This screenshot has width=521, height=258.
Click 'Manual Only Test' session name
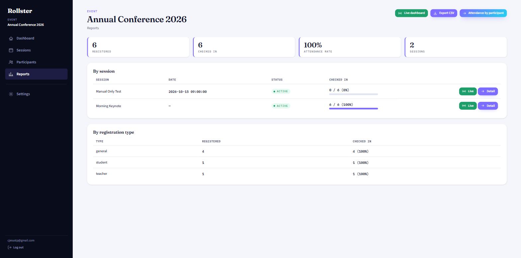click(109, 92)
